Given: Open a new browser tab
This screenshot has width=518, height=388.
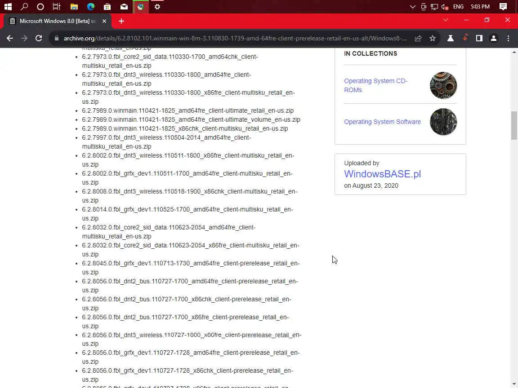Looking at the screenshot, I should tap(121, 21).
